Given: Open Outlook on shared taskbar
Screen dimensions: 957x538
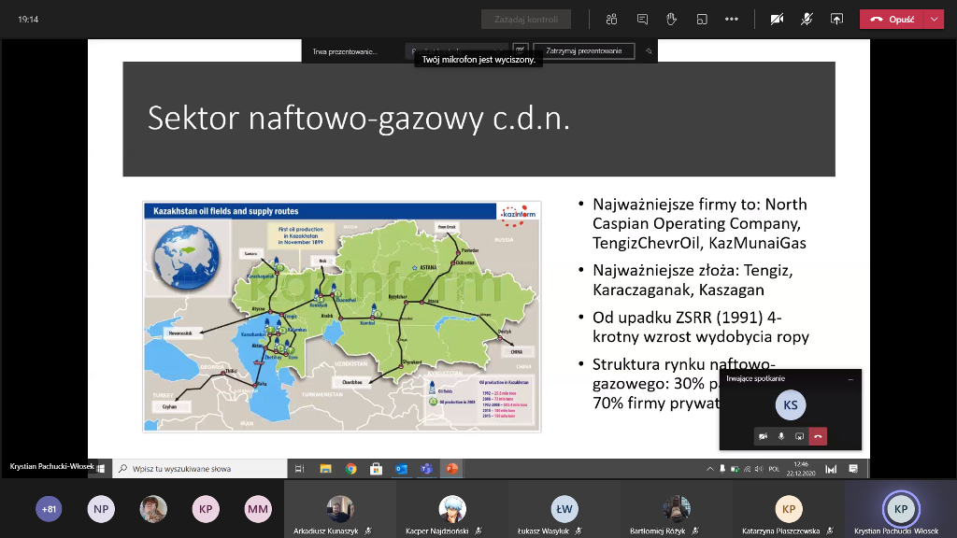Looking at the screenshot, I should tap(401, 469).
